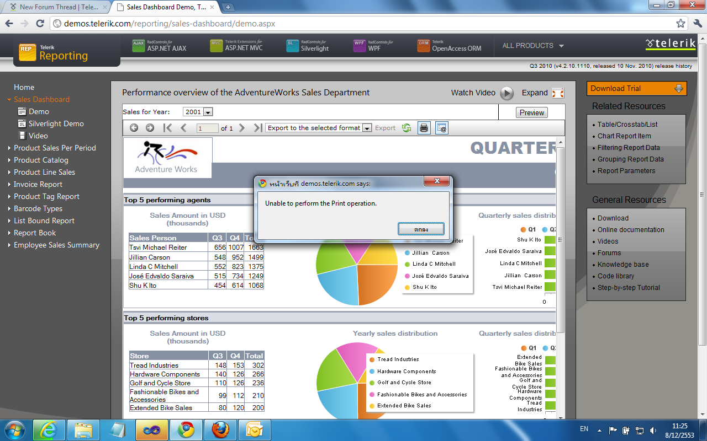Click the browser Forward arrow

coord(24,24)
